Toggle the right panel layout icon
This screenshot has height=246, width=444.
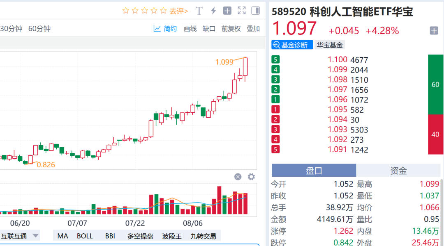click(255, 11)
